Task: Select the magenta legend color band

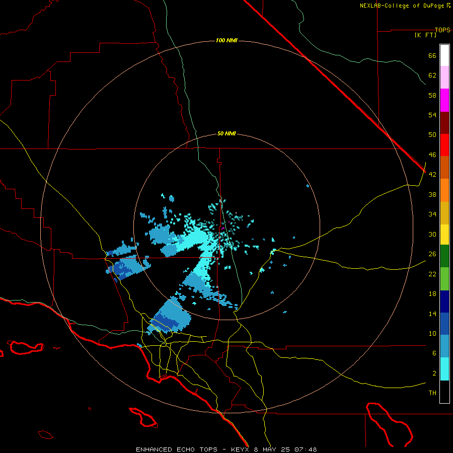Action: 444,100
